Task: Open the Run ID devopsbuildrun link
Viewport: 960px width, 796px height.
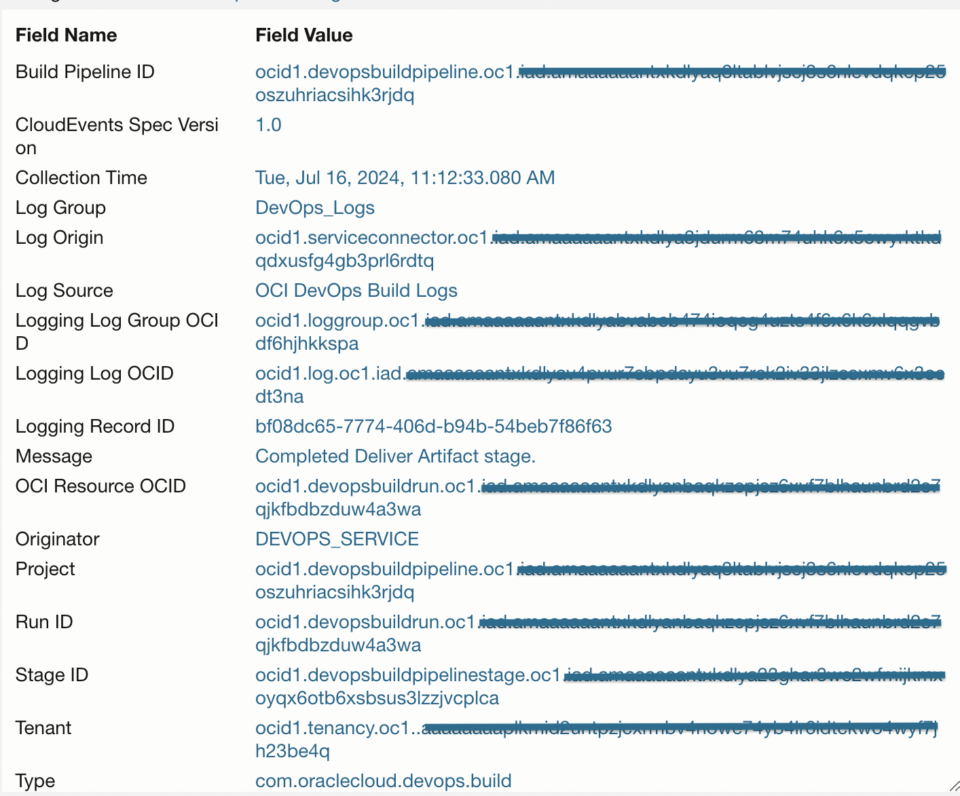Action: click(365, 622)
